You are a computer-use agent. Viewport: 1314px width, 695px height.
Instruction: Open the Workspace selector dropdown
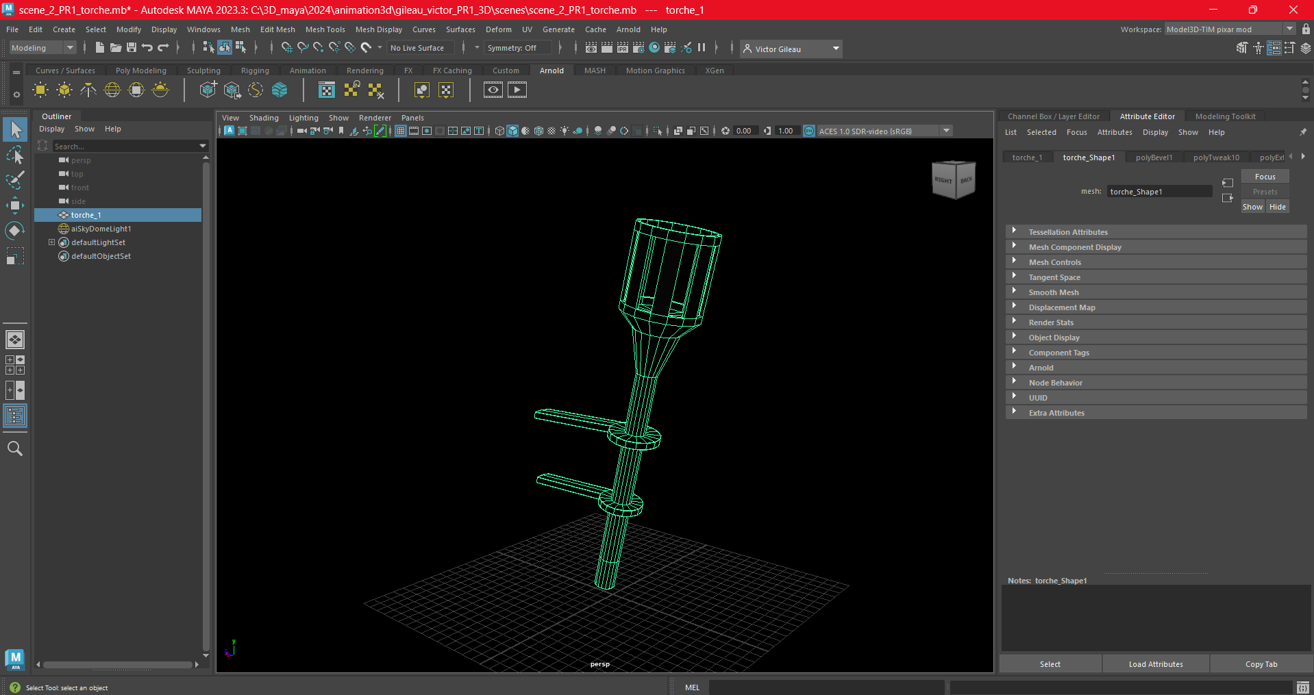(x=1230, y=29)
